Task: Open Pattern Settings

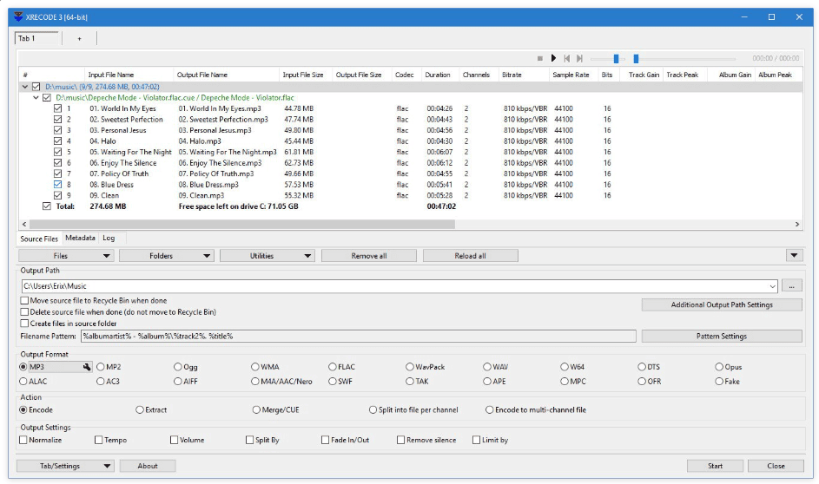Action: click(722, 336)
